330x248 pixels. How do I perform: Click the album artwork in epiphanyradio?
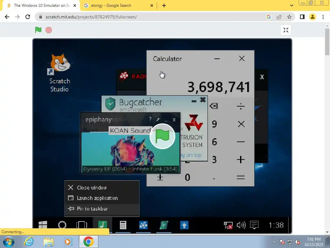point(132,151)
